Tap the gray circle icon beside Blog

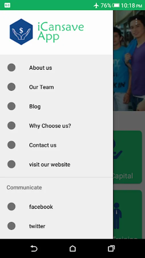click(x=11, y=106)
